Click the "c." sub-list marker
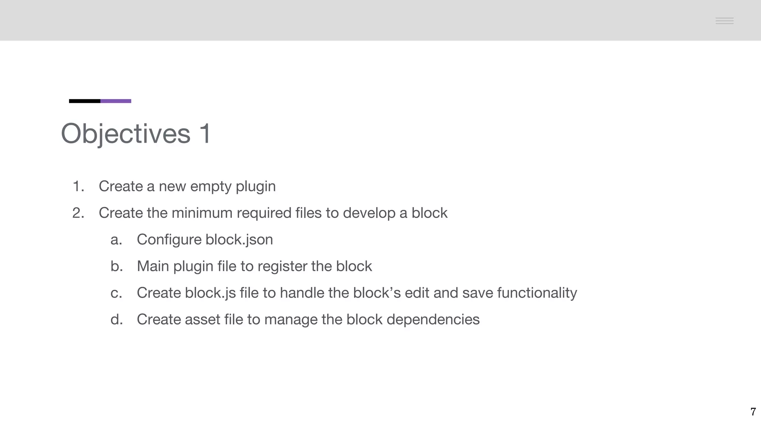Viewport: 761px width, 428px height. [x=116, y=293]
